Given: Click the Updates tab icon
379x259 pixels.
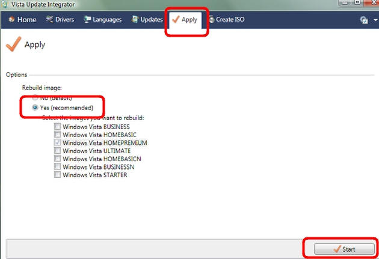Looking at the screenshot, I should 135,20.
